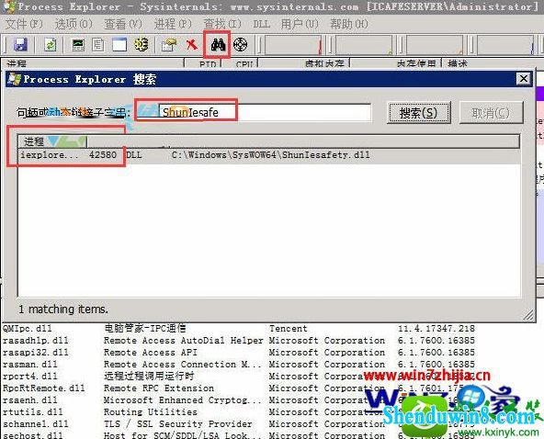Click the Tencent company name cell
544x439 pixels.
point(289,329)
